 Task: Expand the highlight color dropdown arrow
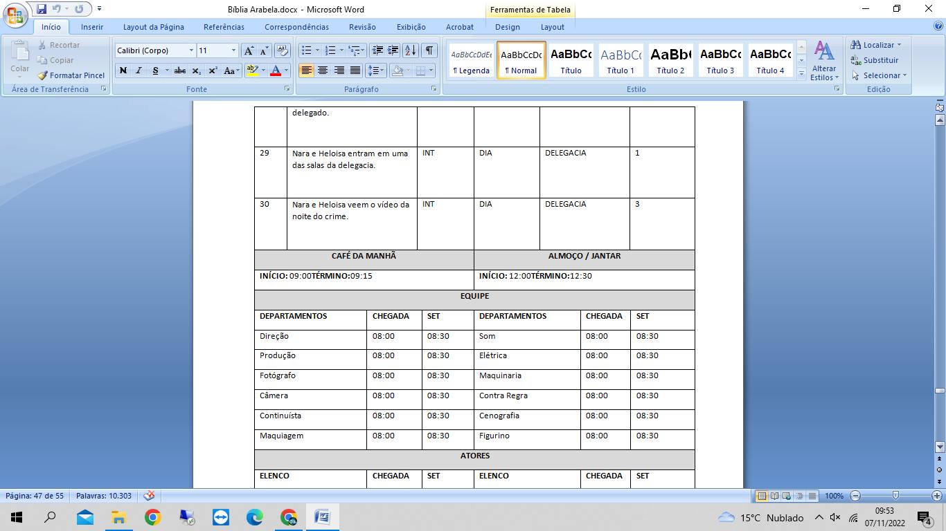click(x=263, y=71)
